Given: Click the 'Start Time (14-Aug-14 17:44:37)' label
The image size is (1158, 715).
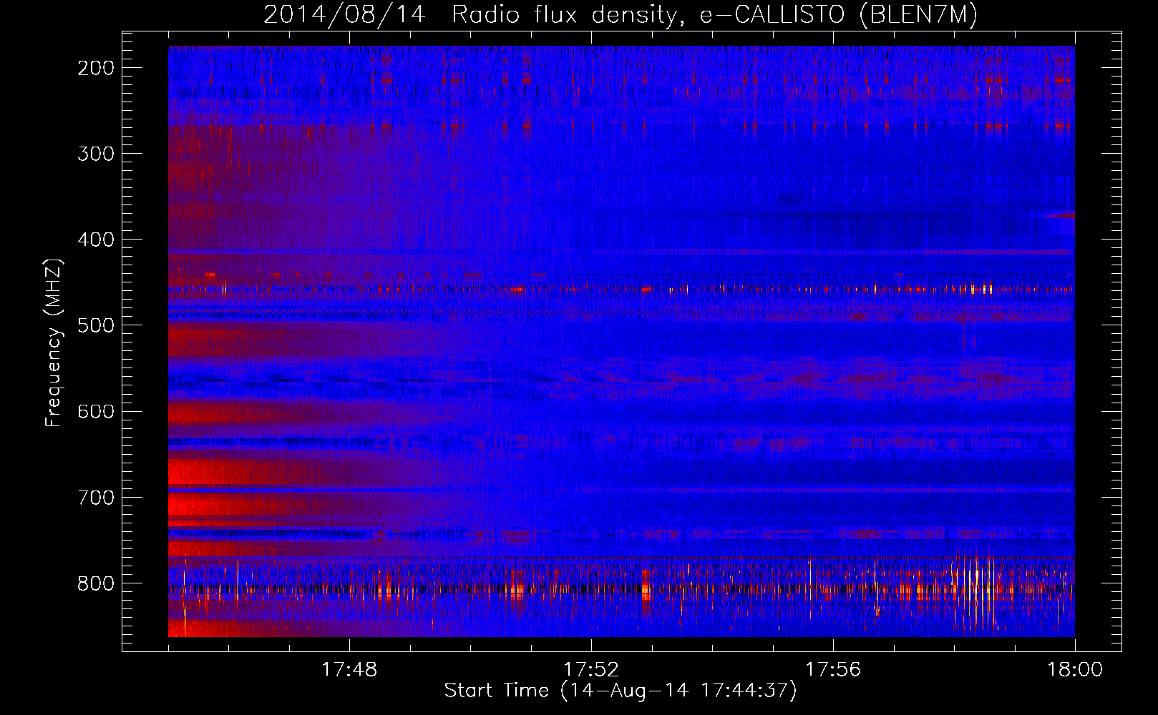Looking at the screenshot, I should click(620, 691).
